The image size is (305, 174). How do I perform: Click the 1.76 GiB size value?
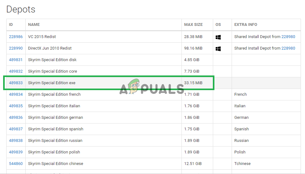tap(192, 106)
